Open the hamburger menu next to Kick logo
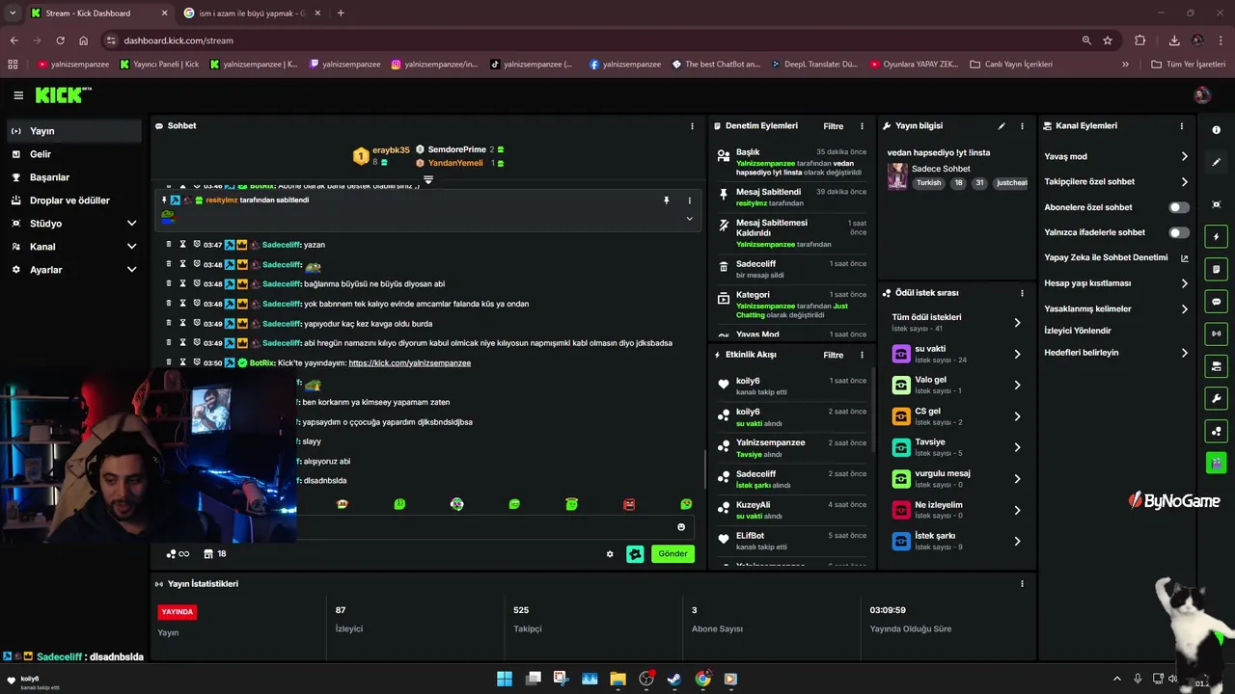This screenshot has height=694, width=1235. tap(18, 95)
